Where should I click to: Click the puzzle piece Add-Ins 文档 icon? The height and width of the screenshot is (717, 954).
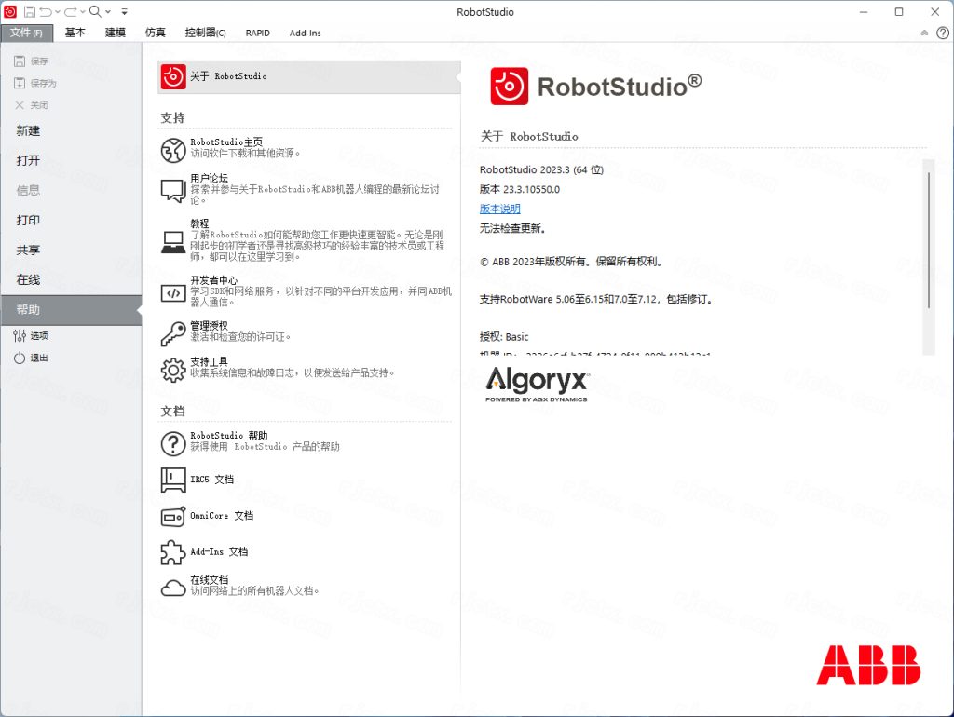click(172, 552)
